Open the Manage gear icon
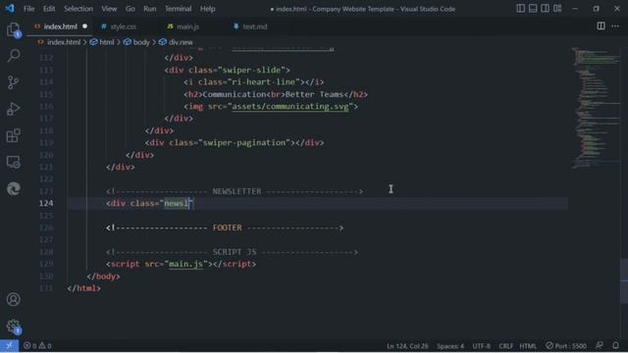Screen dimensions: 628x353 pyautogui.click(x=13, y=327)
